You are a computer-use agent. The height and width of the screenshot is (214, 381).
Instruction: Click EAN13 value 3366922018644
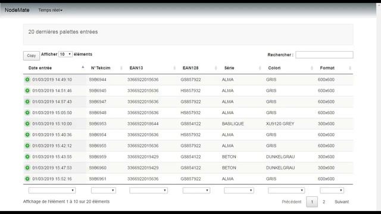click(143, 124)
